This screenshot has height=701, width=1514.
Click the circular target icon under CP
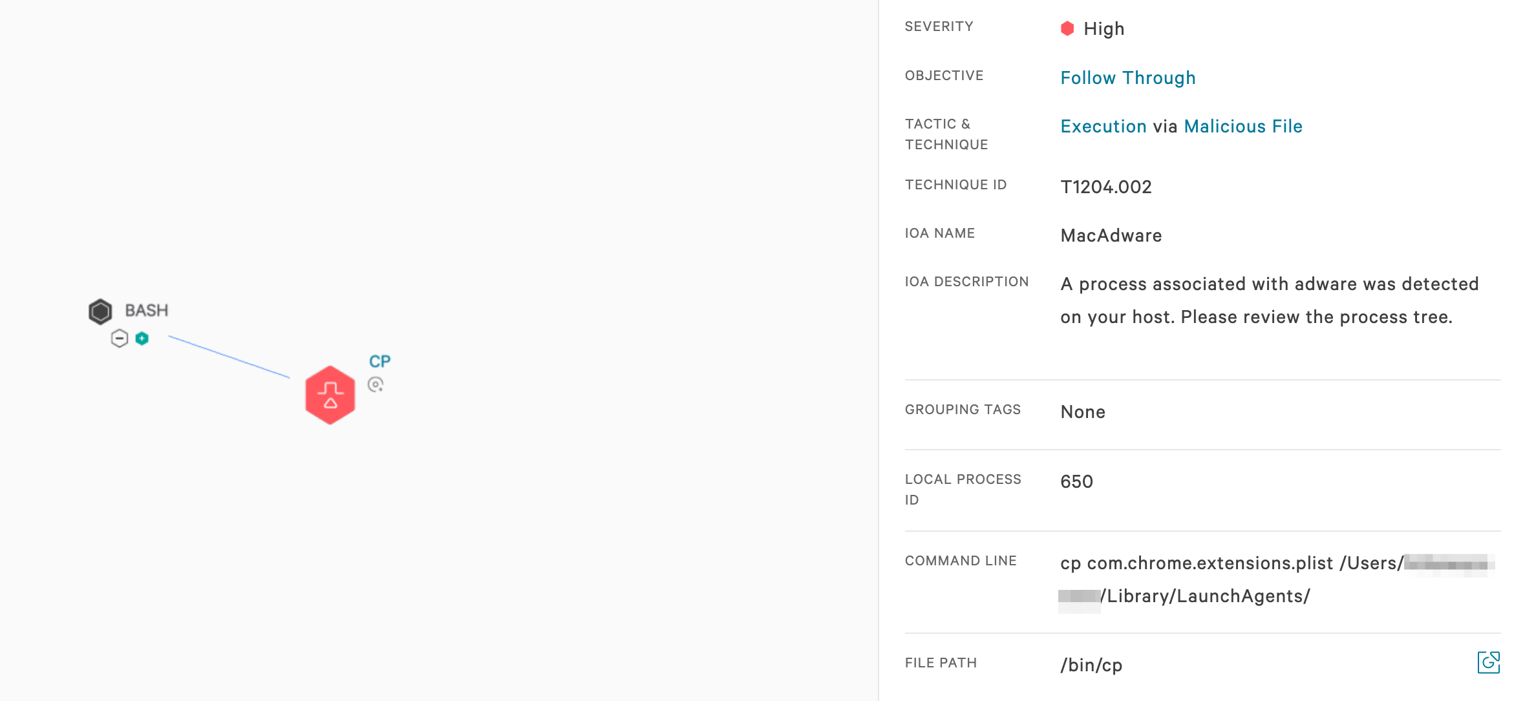[376, 384]
